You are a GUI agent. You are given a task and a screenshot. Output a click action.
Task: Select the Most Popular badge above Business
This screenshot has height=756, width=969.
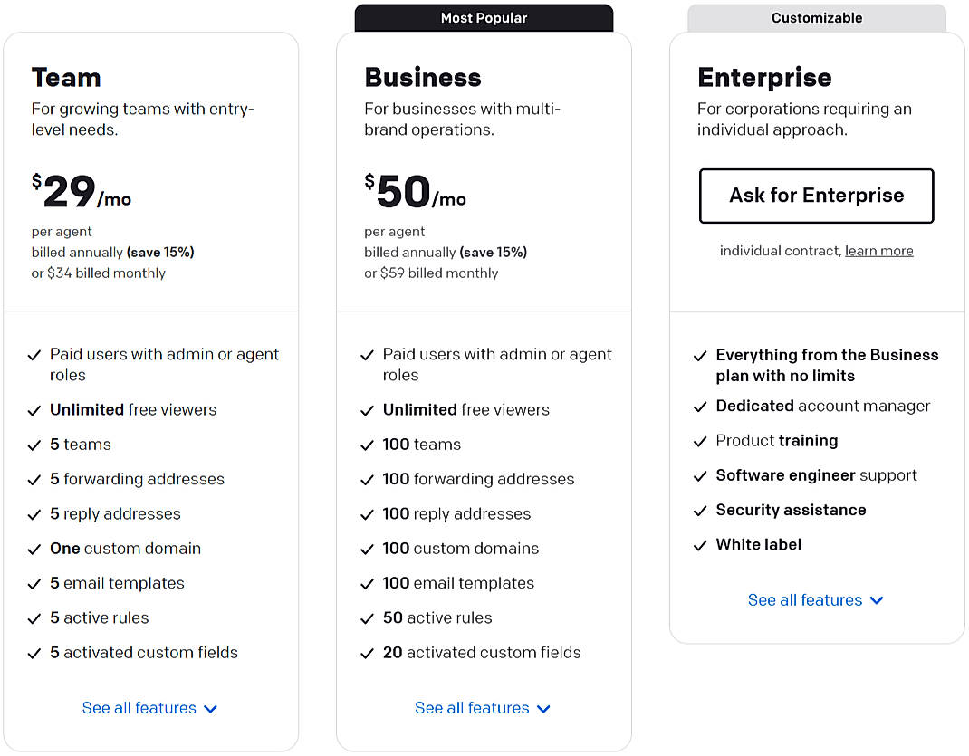pyautogui.click(x=484, y=17)
